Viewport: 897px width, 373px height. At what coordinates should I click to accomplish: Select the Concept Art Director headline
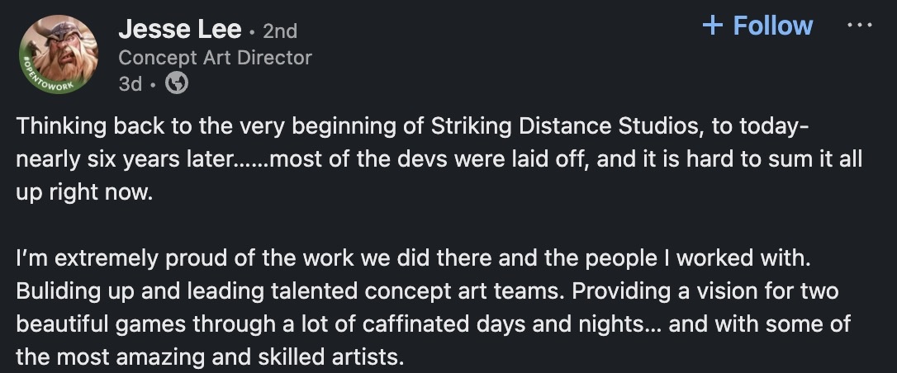[215, 58]
